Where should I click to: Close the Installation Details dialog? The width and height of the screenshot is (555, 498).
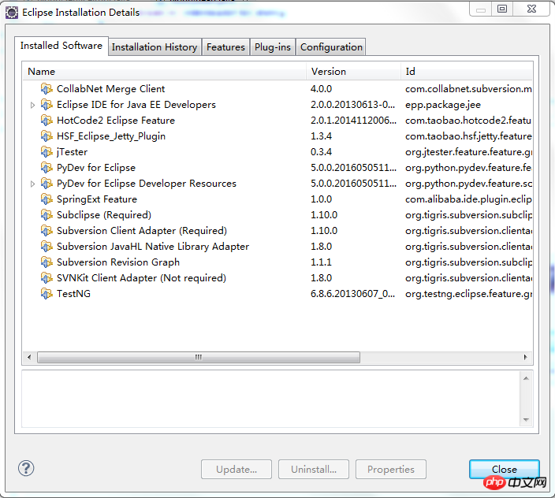click(504, 470)
